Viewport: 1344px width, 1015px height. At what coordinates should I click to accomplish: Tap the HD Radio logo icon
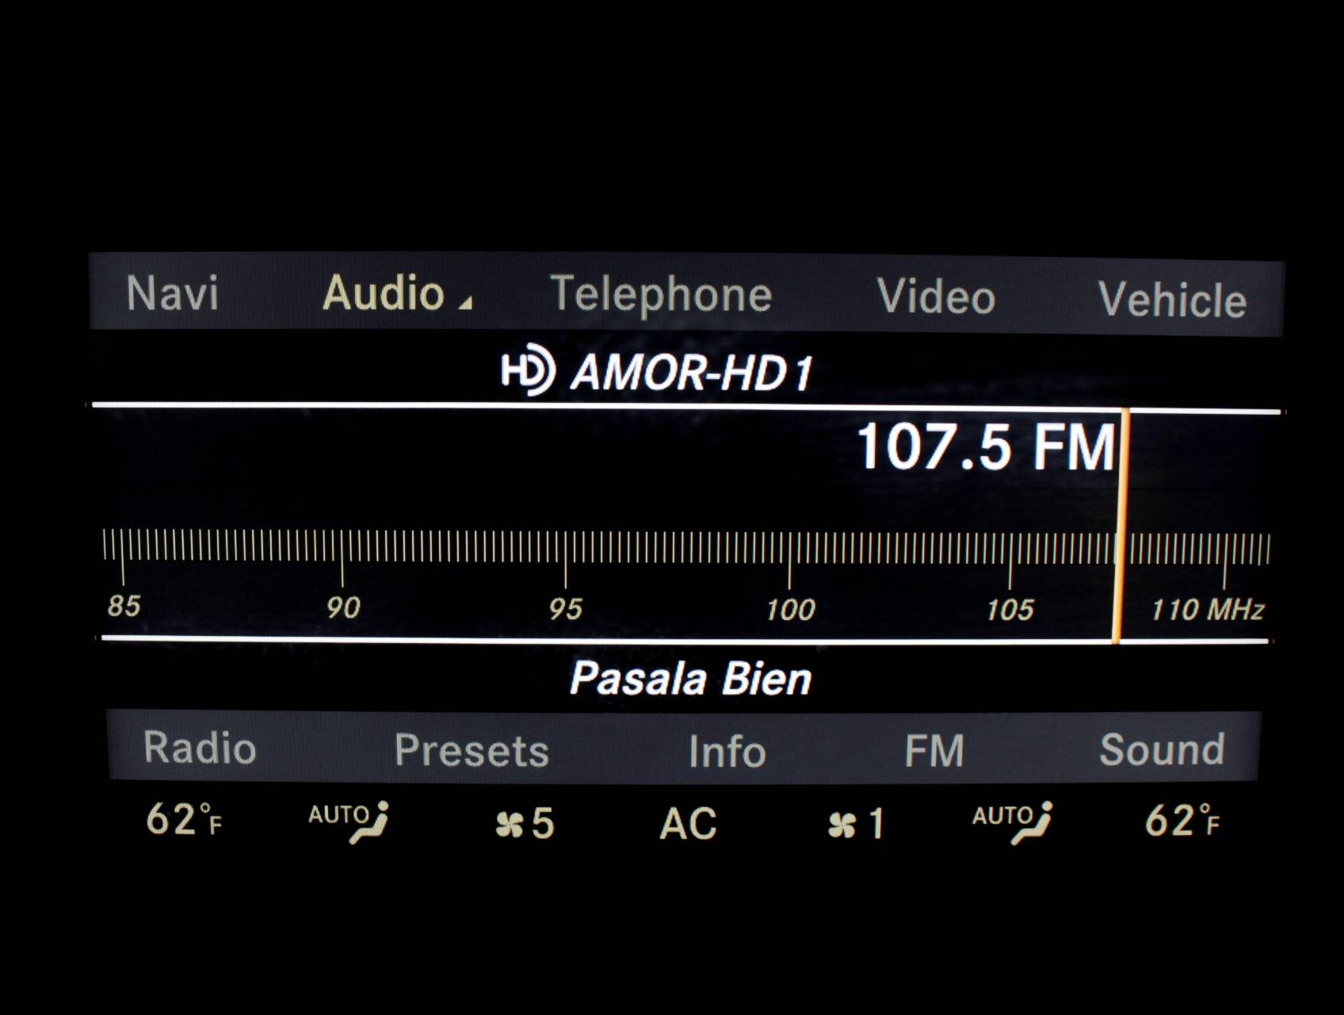click(x=528, y=370)
